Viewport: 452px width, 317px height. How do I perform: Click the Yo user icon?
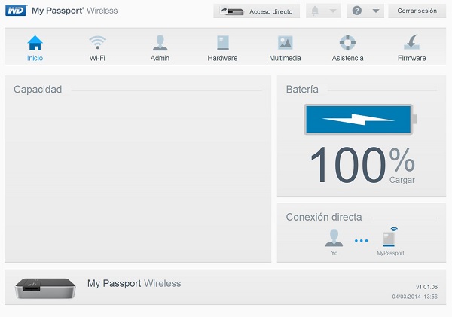[334, 238]
